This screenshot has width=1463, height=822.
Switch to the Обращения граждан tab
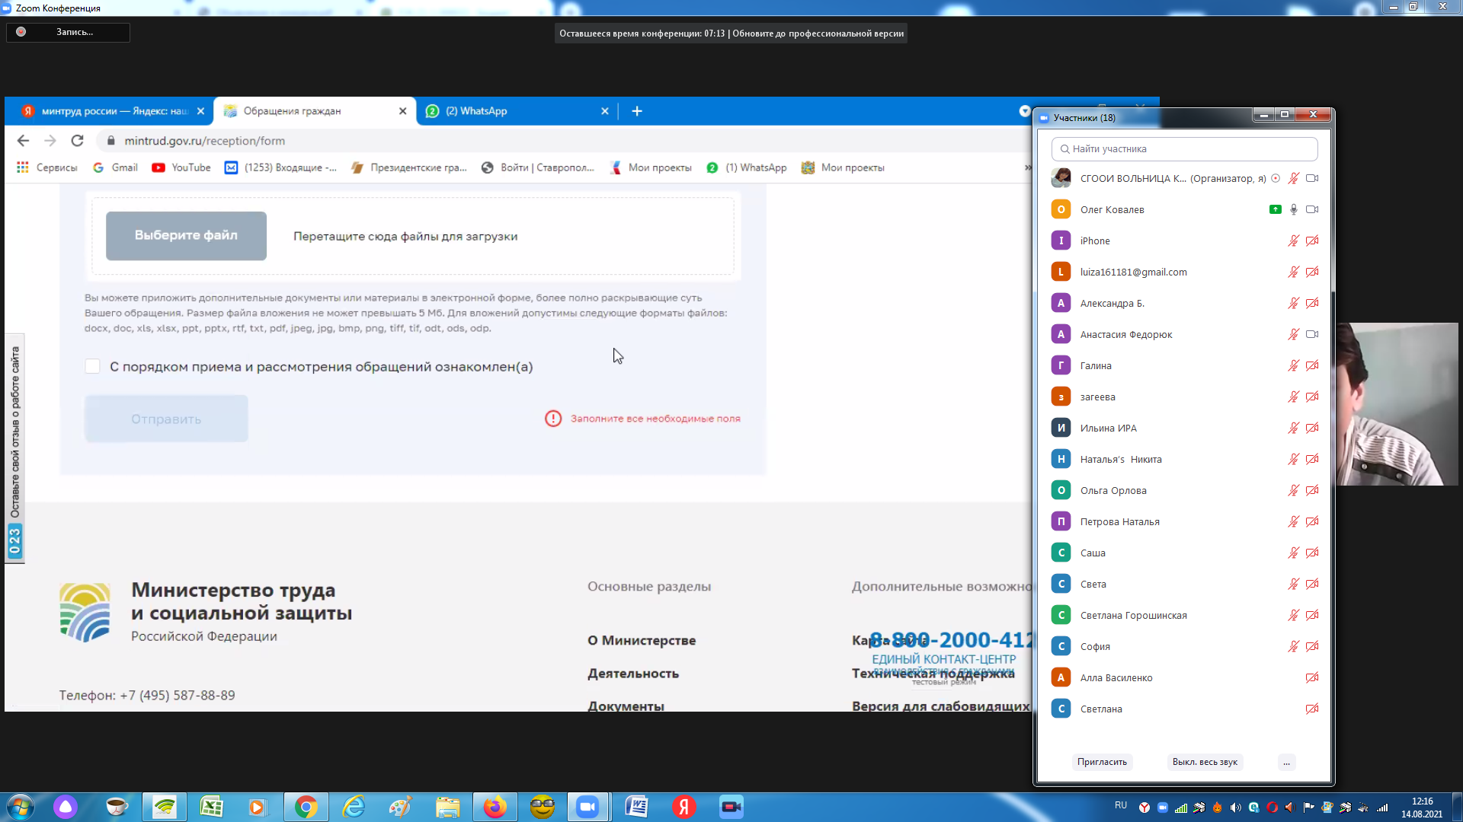(x=305, y=111)
